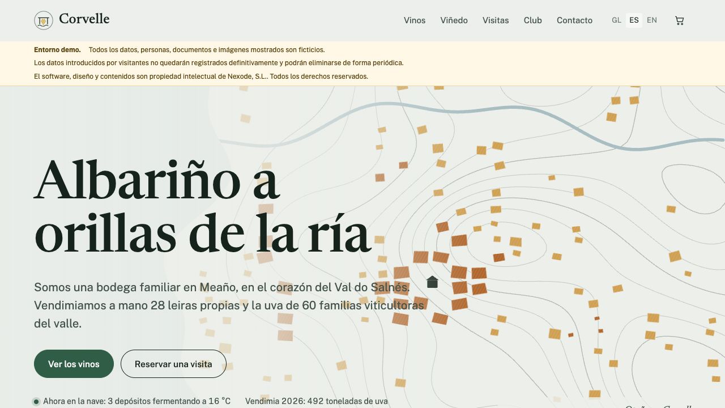The width and height of the screenshot is (725, 408).
Task: Click the Ver los vinos button
Action: pos(74,364)
